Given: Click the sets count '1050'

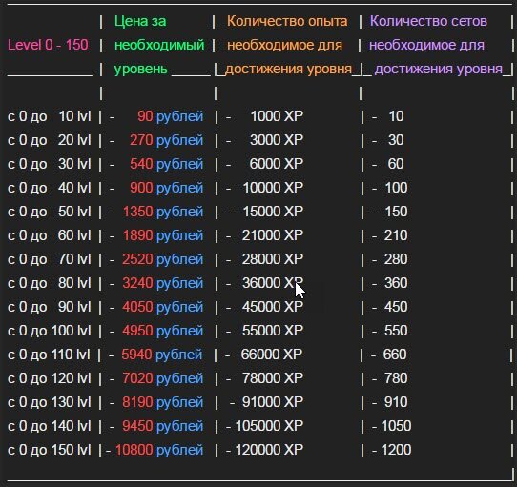Looking at the screenshot, I should (396, 426).
